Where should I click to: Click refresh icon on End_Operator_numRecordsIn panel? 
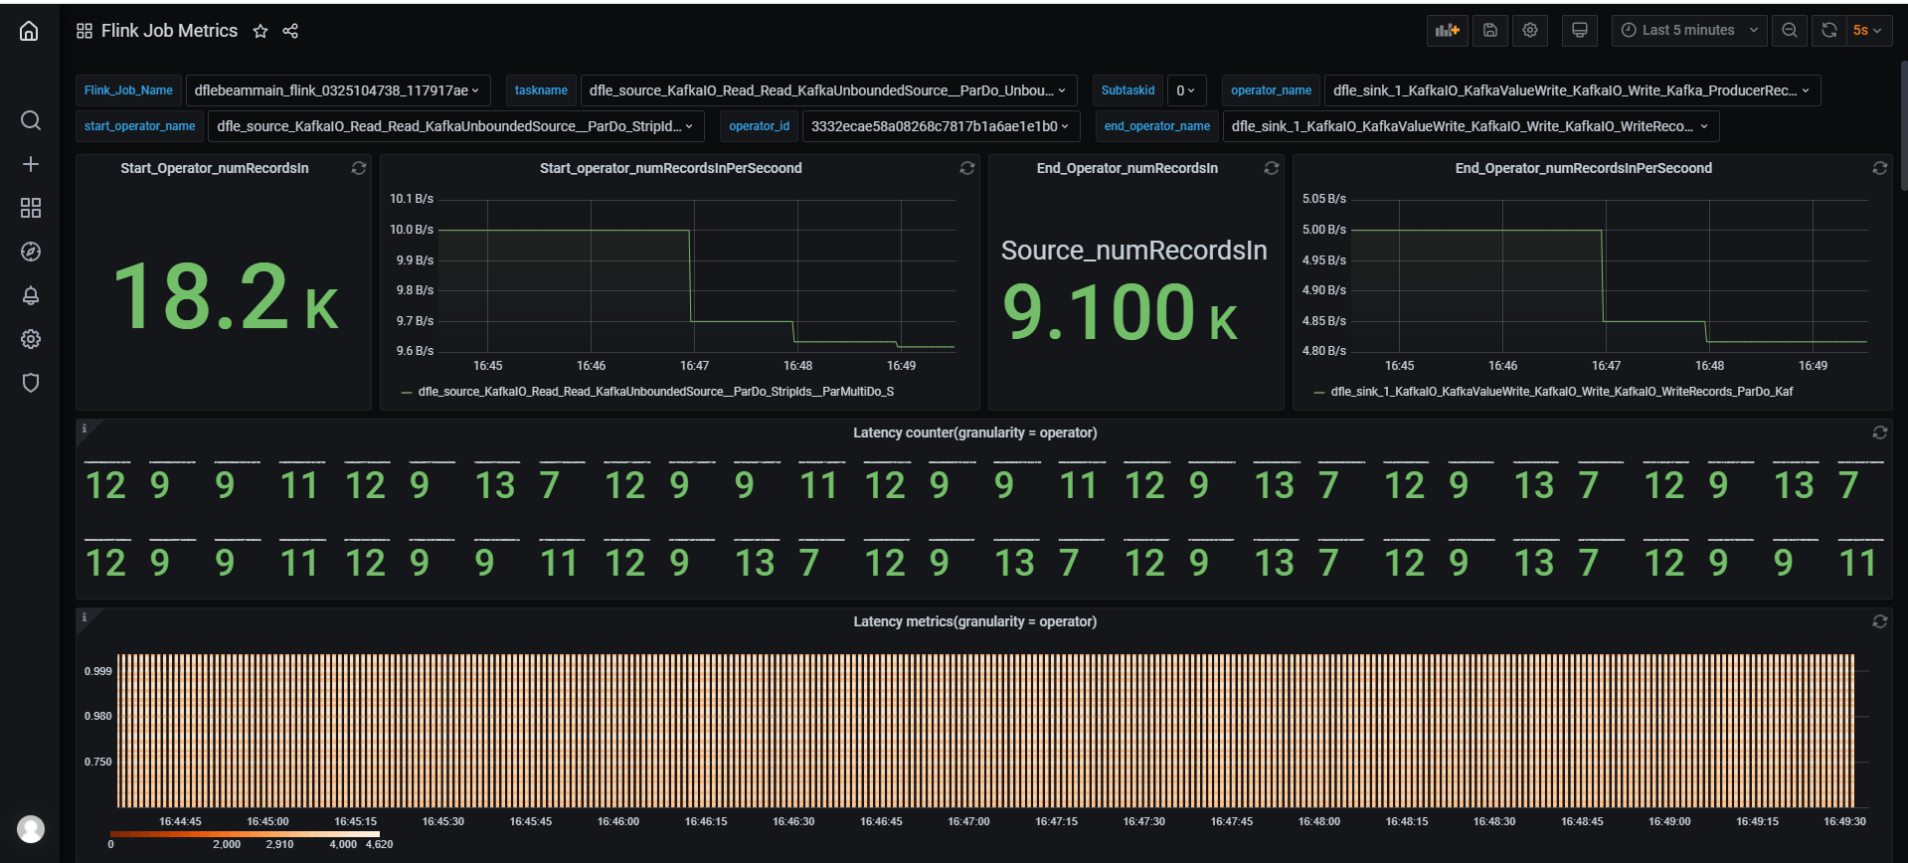[1272, 169]
